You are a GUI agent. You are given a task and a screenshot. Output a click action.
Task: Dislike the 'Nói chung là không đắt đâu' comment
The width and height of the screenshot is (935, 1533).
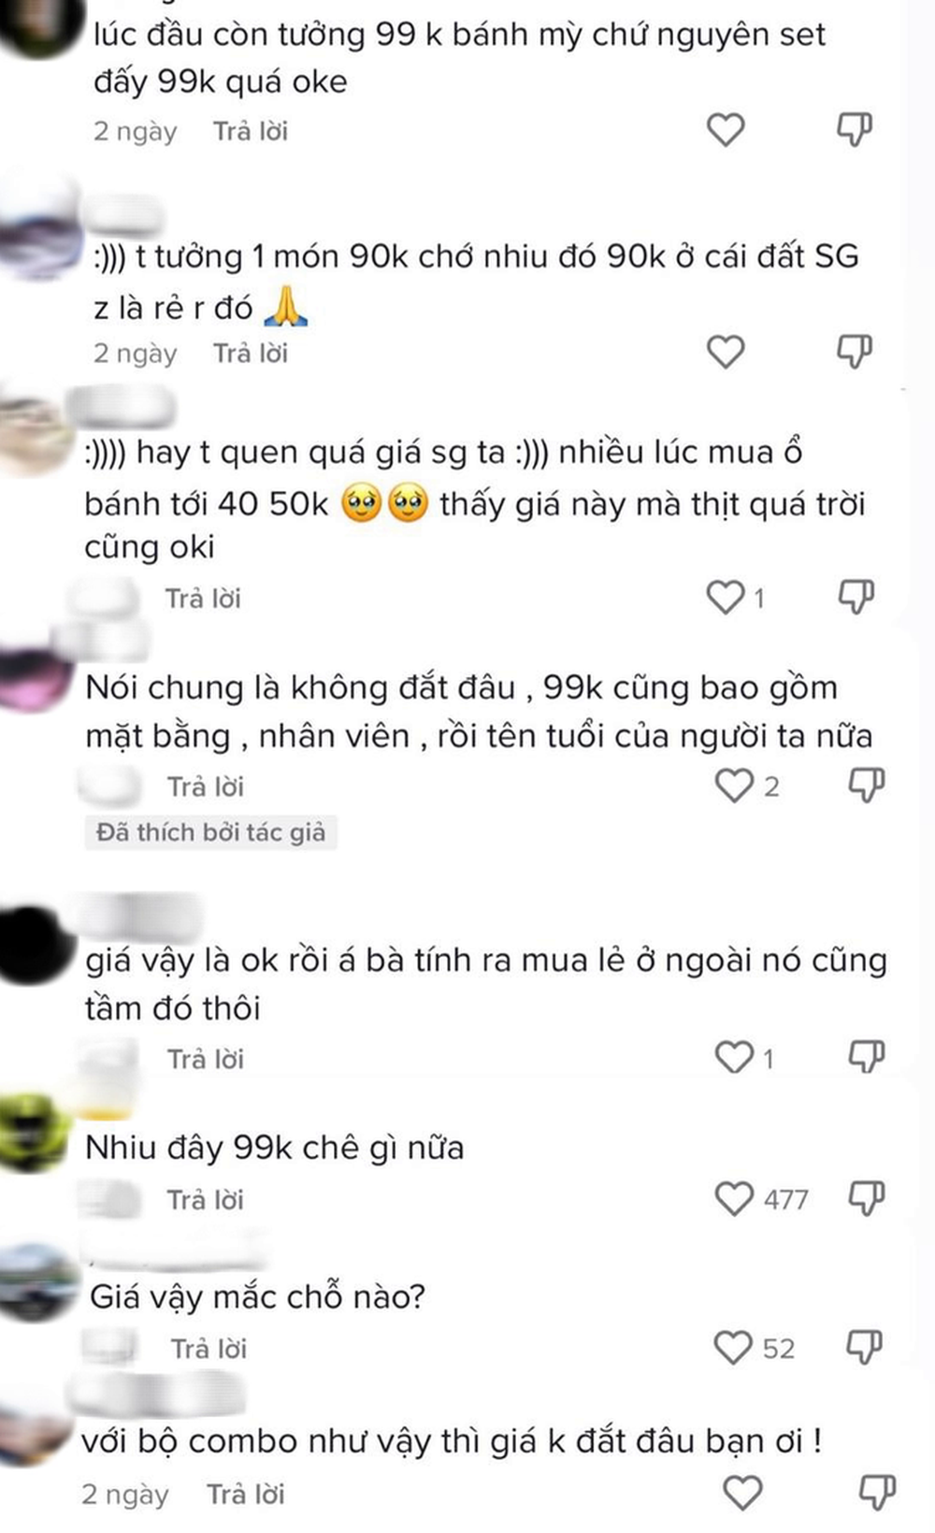coord(867,786)
